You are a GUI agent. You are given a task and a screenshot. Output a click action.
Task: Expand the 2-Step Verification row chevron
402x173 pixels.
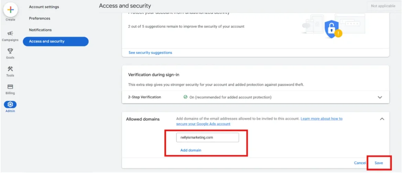pos(380,97)
